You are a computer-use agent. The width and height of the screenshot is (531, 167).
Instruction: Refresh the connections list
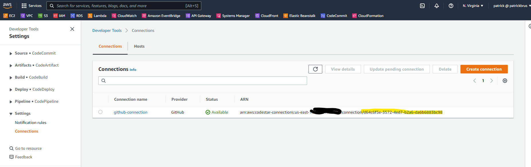click(x=315, y=69)
